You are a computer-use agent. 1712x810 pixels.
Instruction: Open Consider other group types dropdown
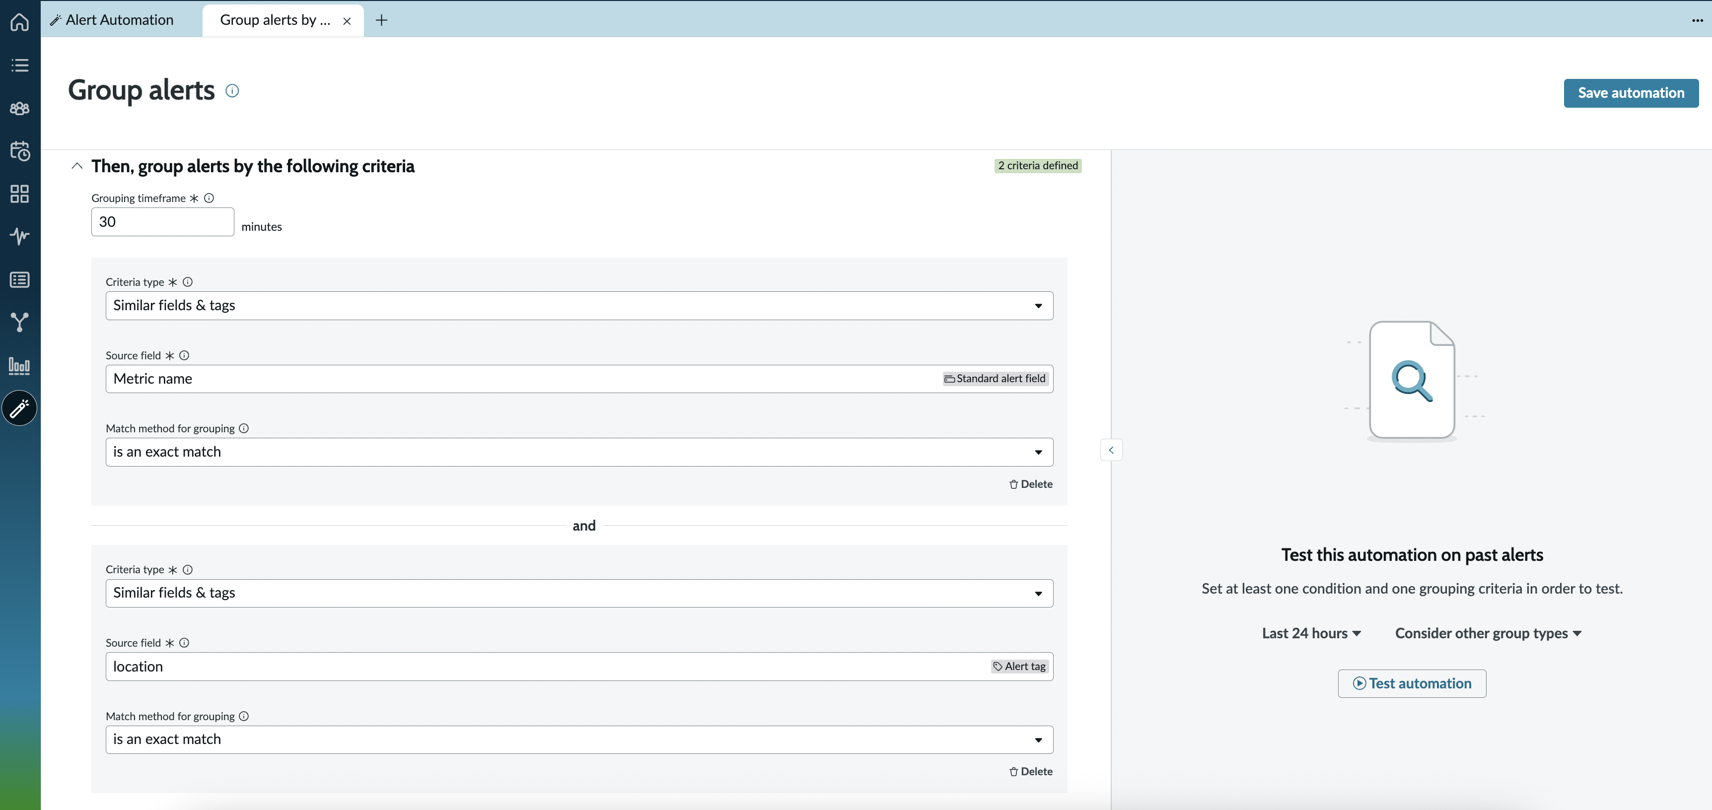pos(1488,633)
